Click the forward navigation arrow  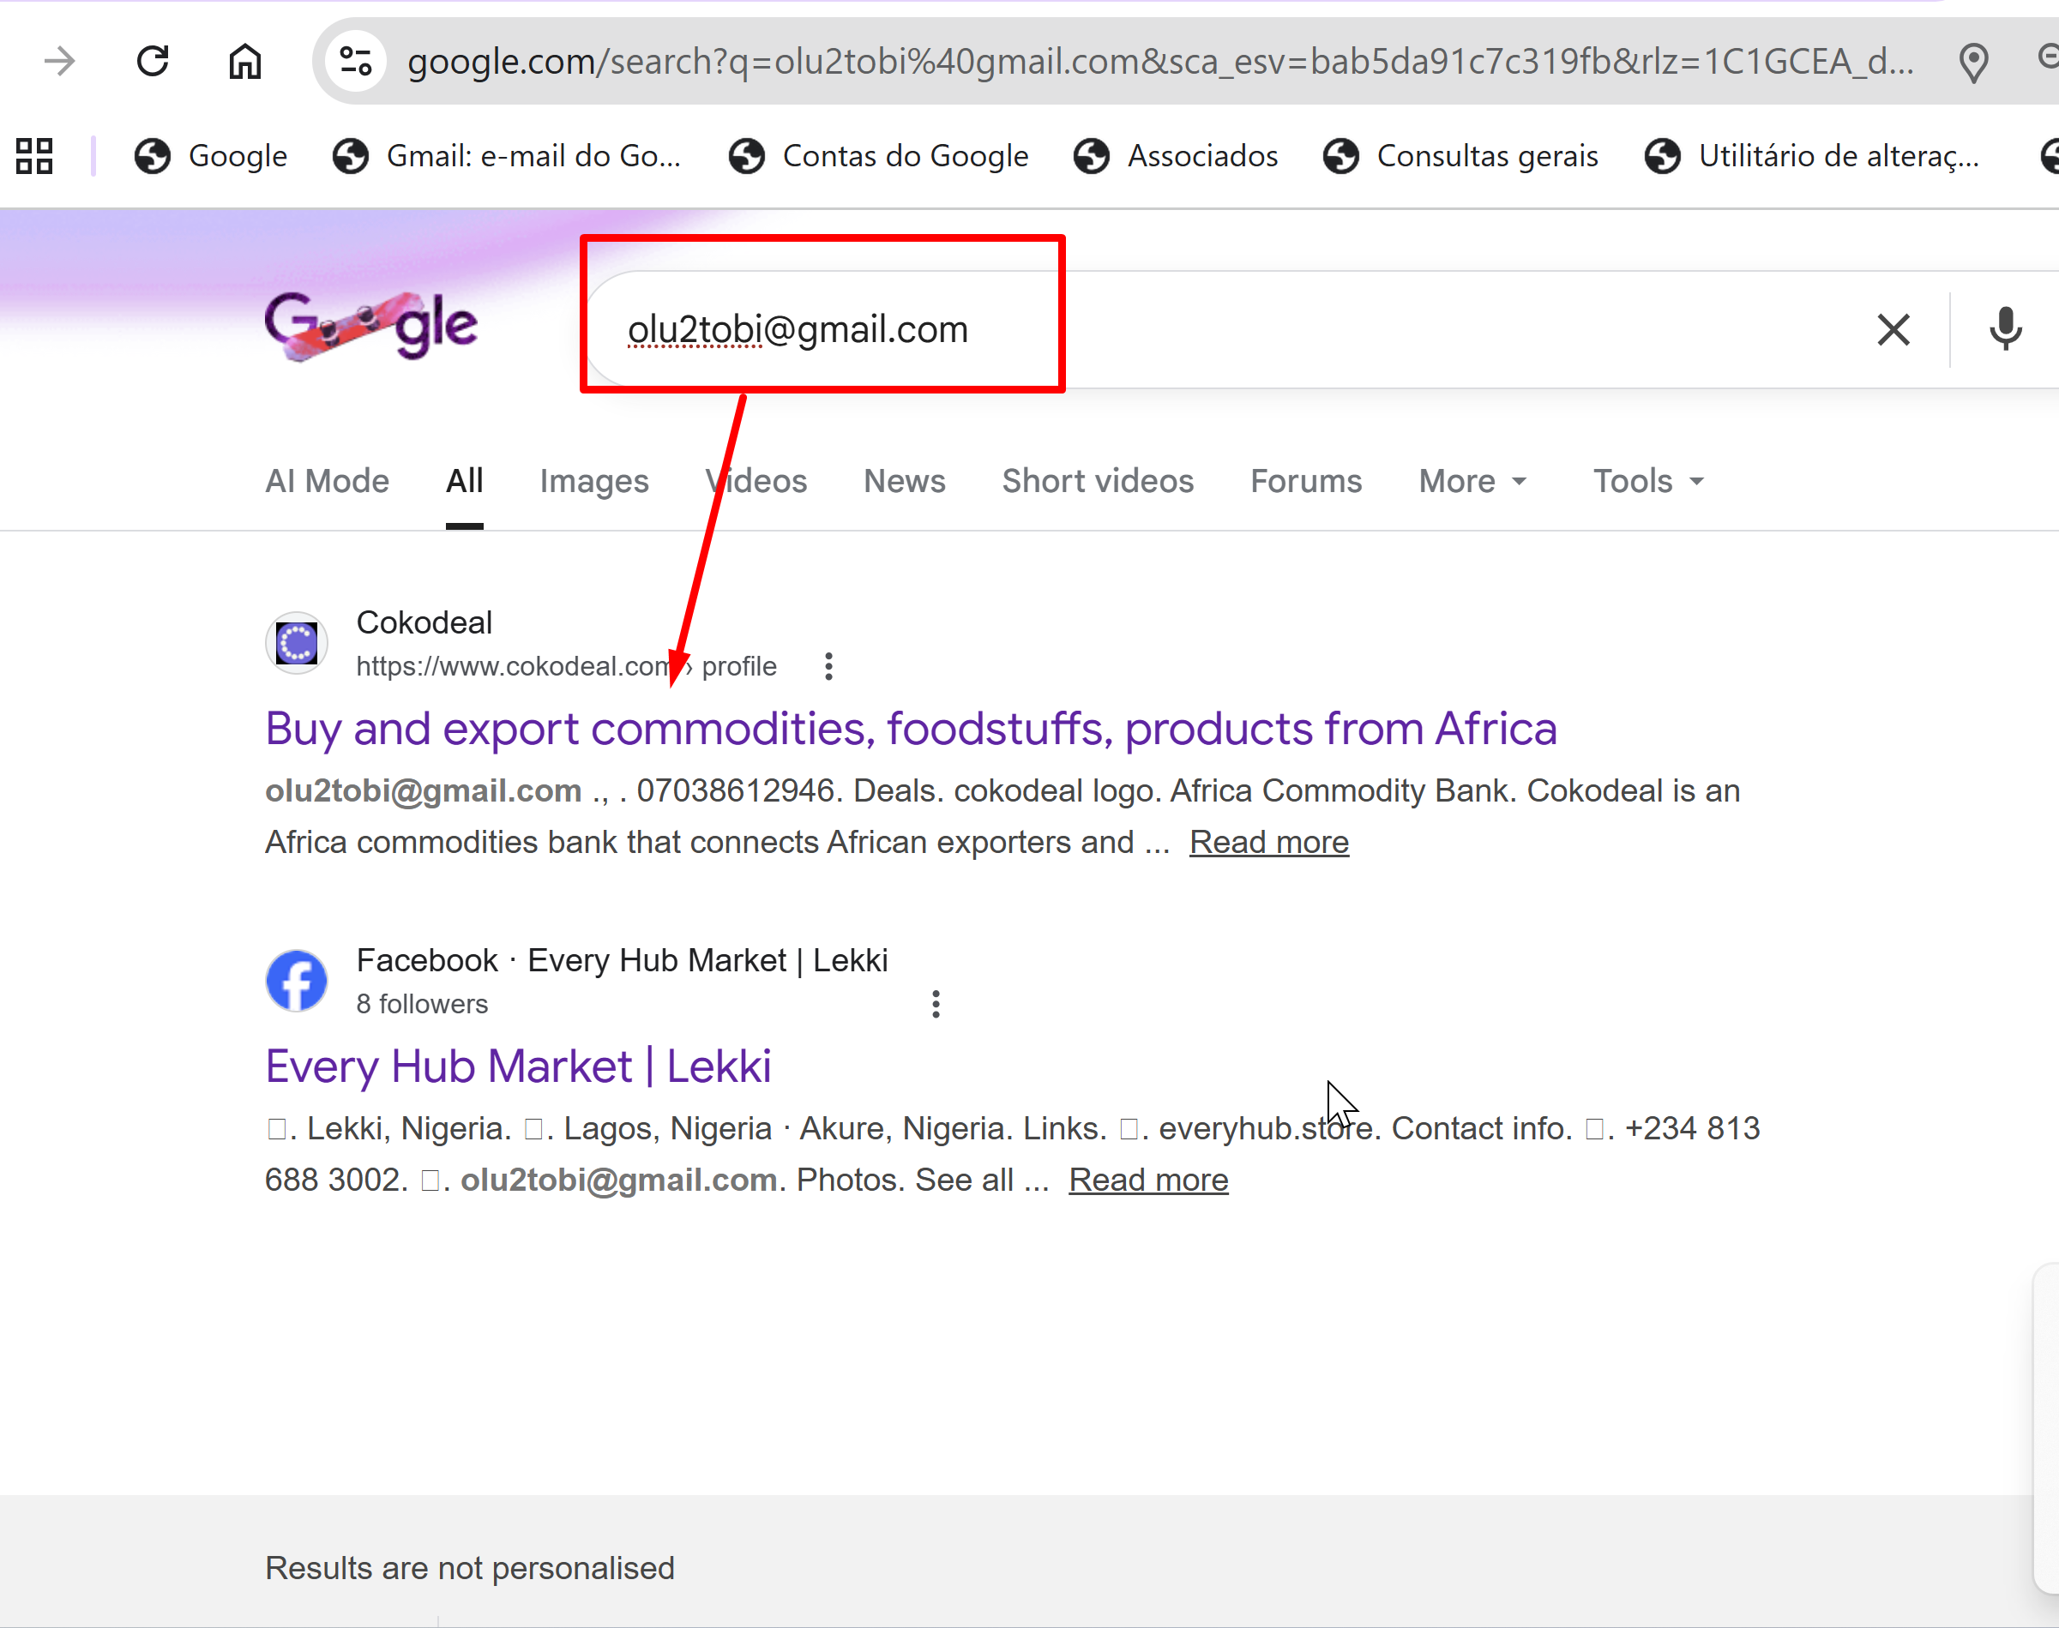[60, 62]
